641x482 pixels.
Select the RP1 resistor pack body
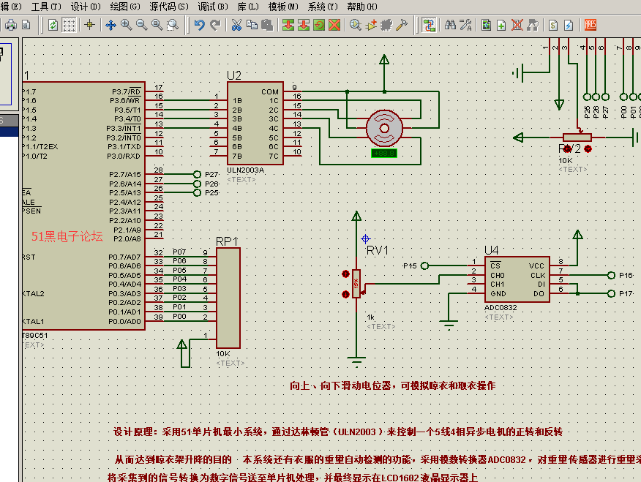click(x=228, y=298)
